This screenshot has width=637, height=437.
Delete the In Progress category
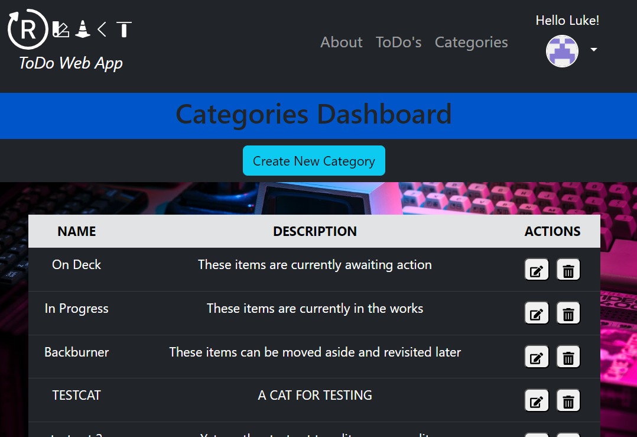pos(568,313)
